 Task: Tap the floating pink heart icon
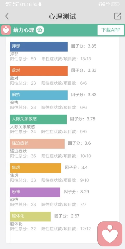point(110,234)
